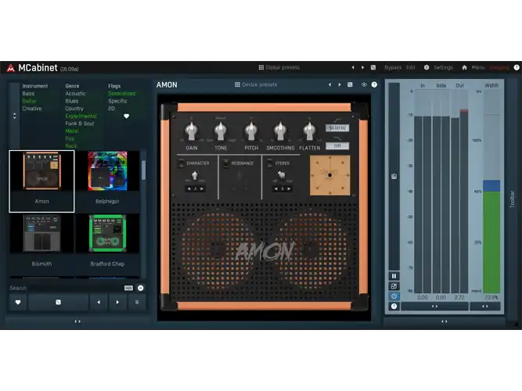522x391 pixels.
Task: Click the home icon in title bar
Action: coord(464,67)
